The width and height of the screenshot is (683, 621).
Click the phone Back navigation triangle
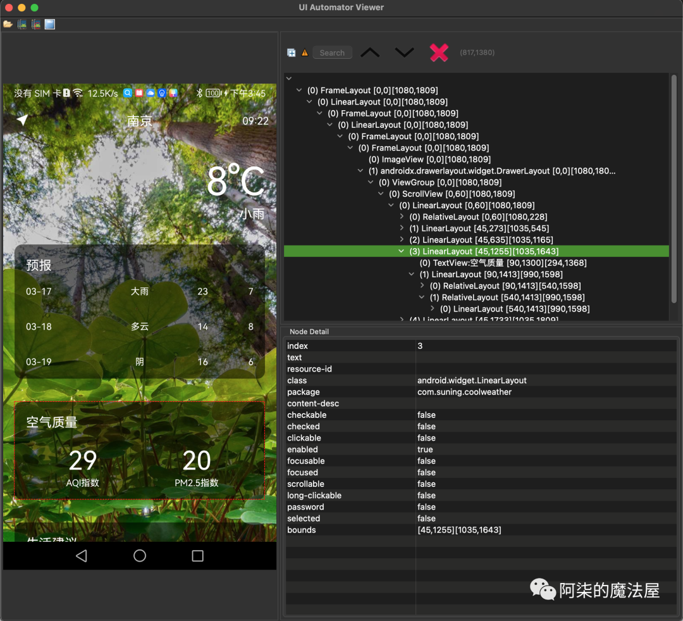(x=82, y=556)
